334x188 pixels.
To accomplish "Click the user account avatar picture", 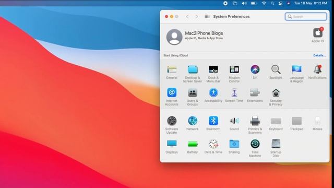I will coord(174,37).
